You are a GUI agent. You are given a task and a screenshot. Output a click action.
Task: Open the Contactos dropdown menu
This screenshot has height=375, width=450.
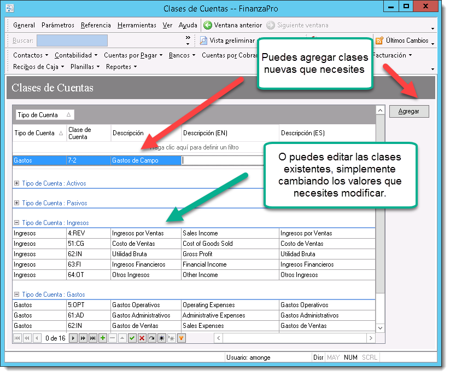pos(31,55)
